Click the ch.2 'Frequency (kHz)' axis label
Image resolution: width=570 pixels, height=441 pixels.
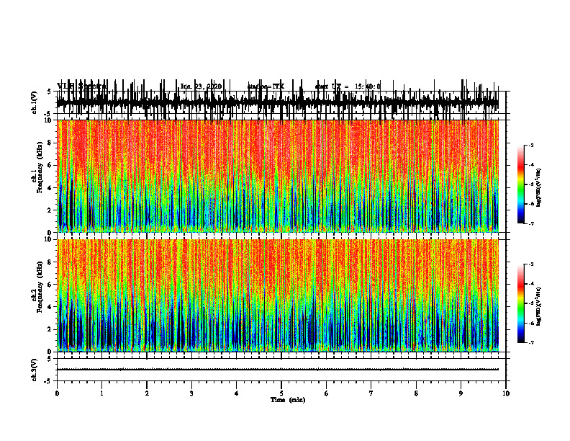[40, 287]
